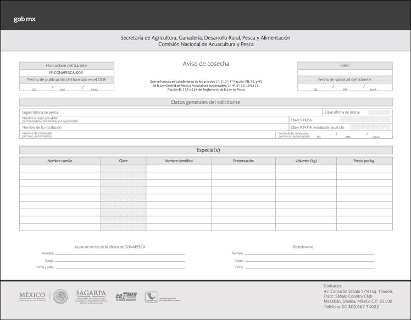Click first row under Nombre común
This screenshot has width=411, height=320.
coord(60,169)
